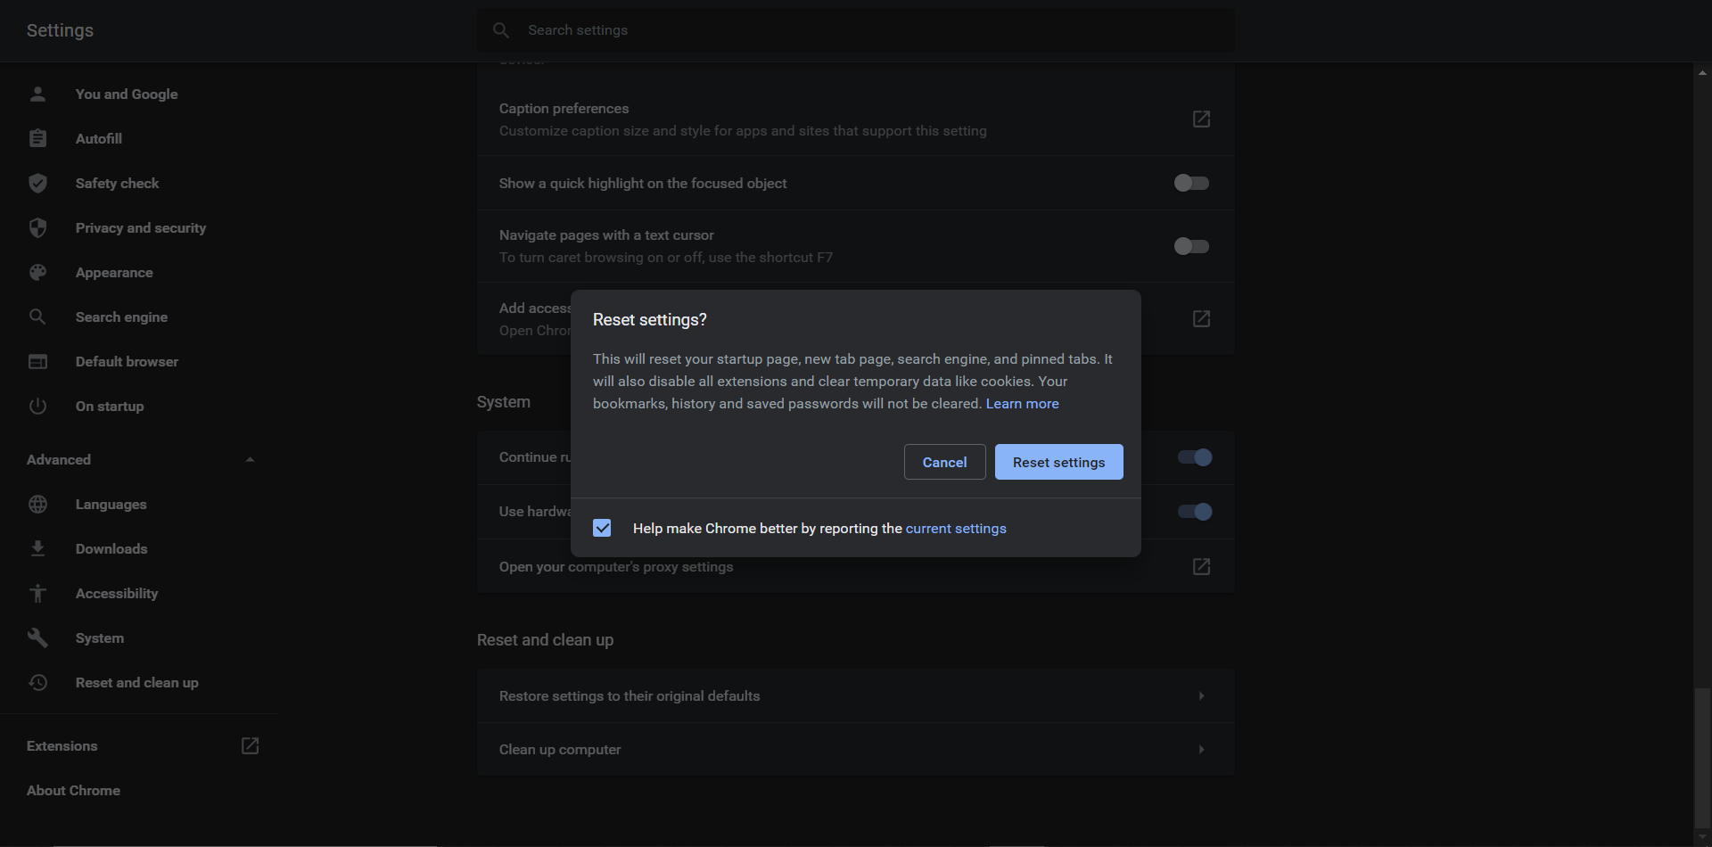Click the Appearance palette icon in sidebar
1712x847 pixels.
tap(37, 273)
